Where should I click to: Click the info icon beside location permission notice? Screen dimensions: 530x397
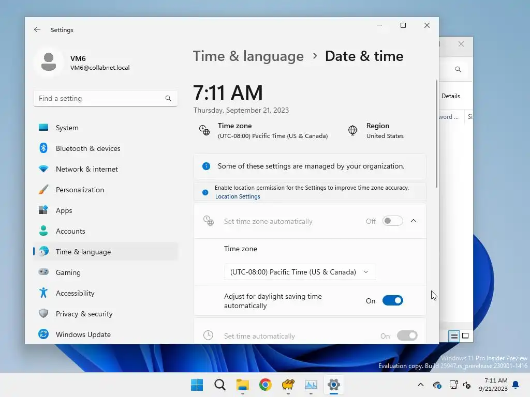coord(205,192)
